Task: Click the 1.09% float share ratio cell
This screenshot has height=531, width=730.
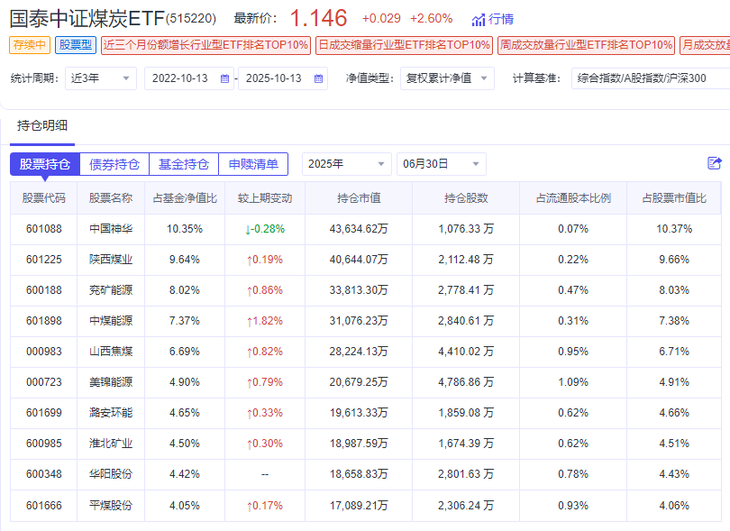Action: [x=573, y=382]
